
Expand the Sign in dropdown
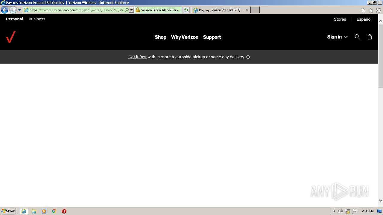click(x=337, y=37)
